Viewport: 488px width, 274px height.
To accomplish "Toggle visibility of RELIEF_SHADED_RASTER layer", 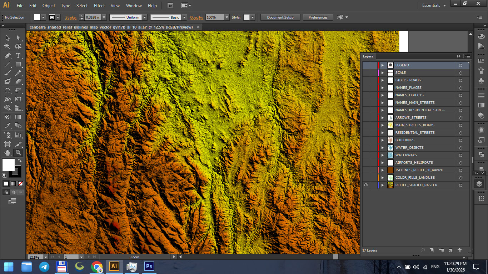I will pos(365,185).
